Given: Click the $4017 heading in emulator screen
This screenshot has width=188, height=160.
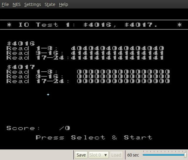Looking at the screenshot, I should tap(21, 67).
